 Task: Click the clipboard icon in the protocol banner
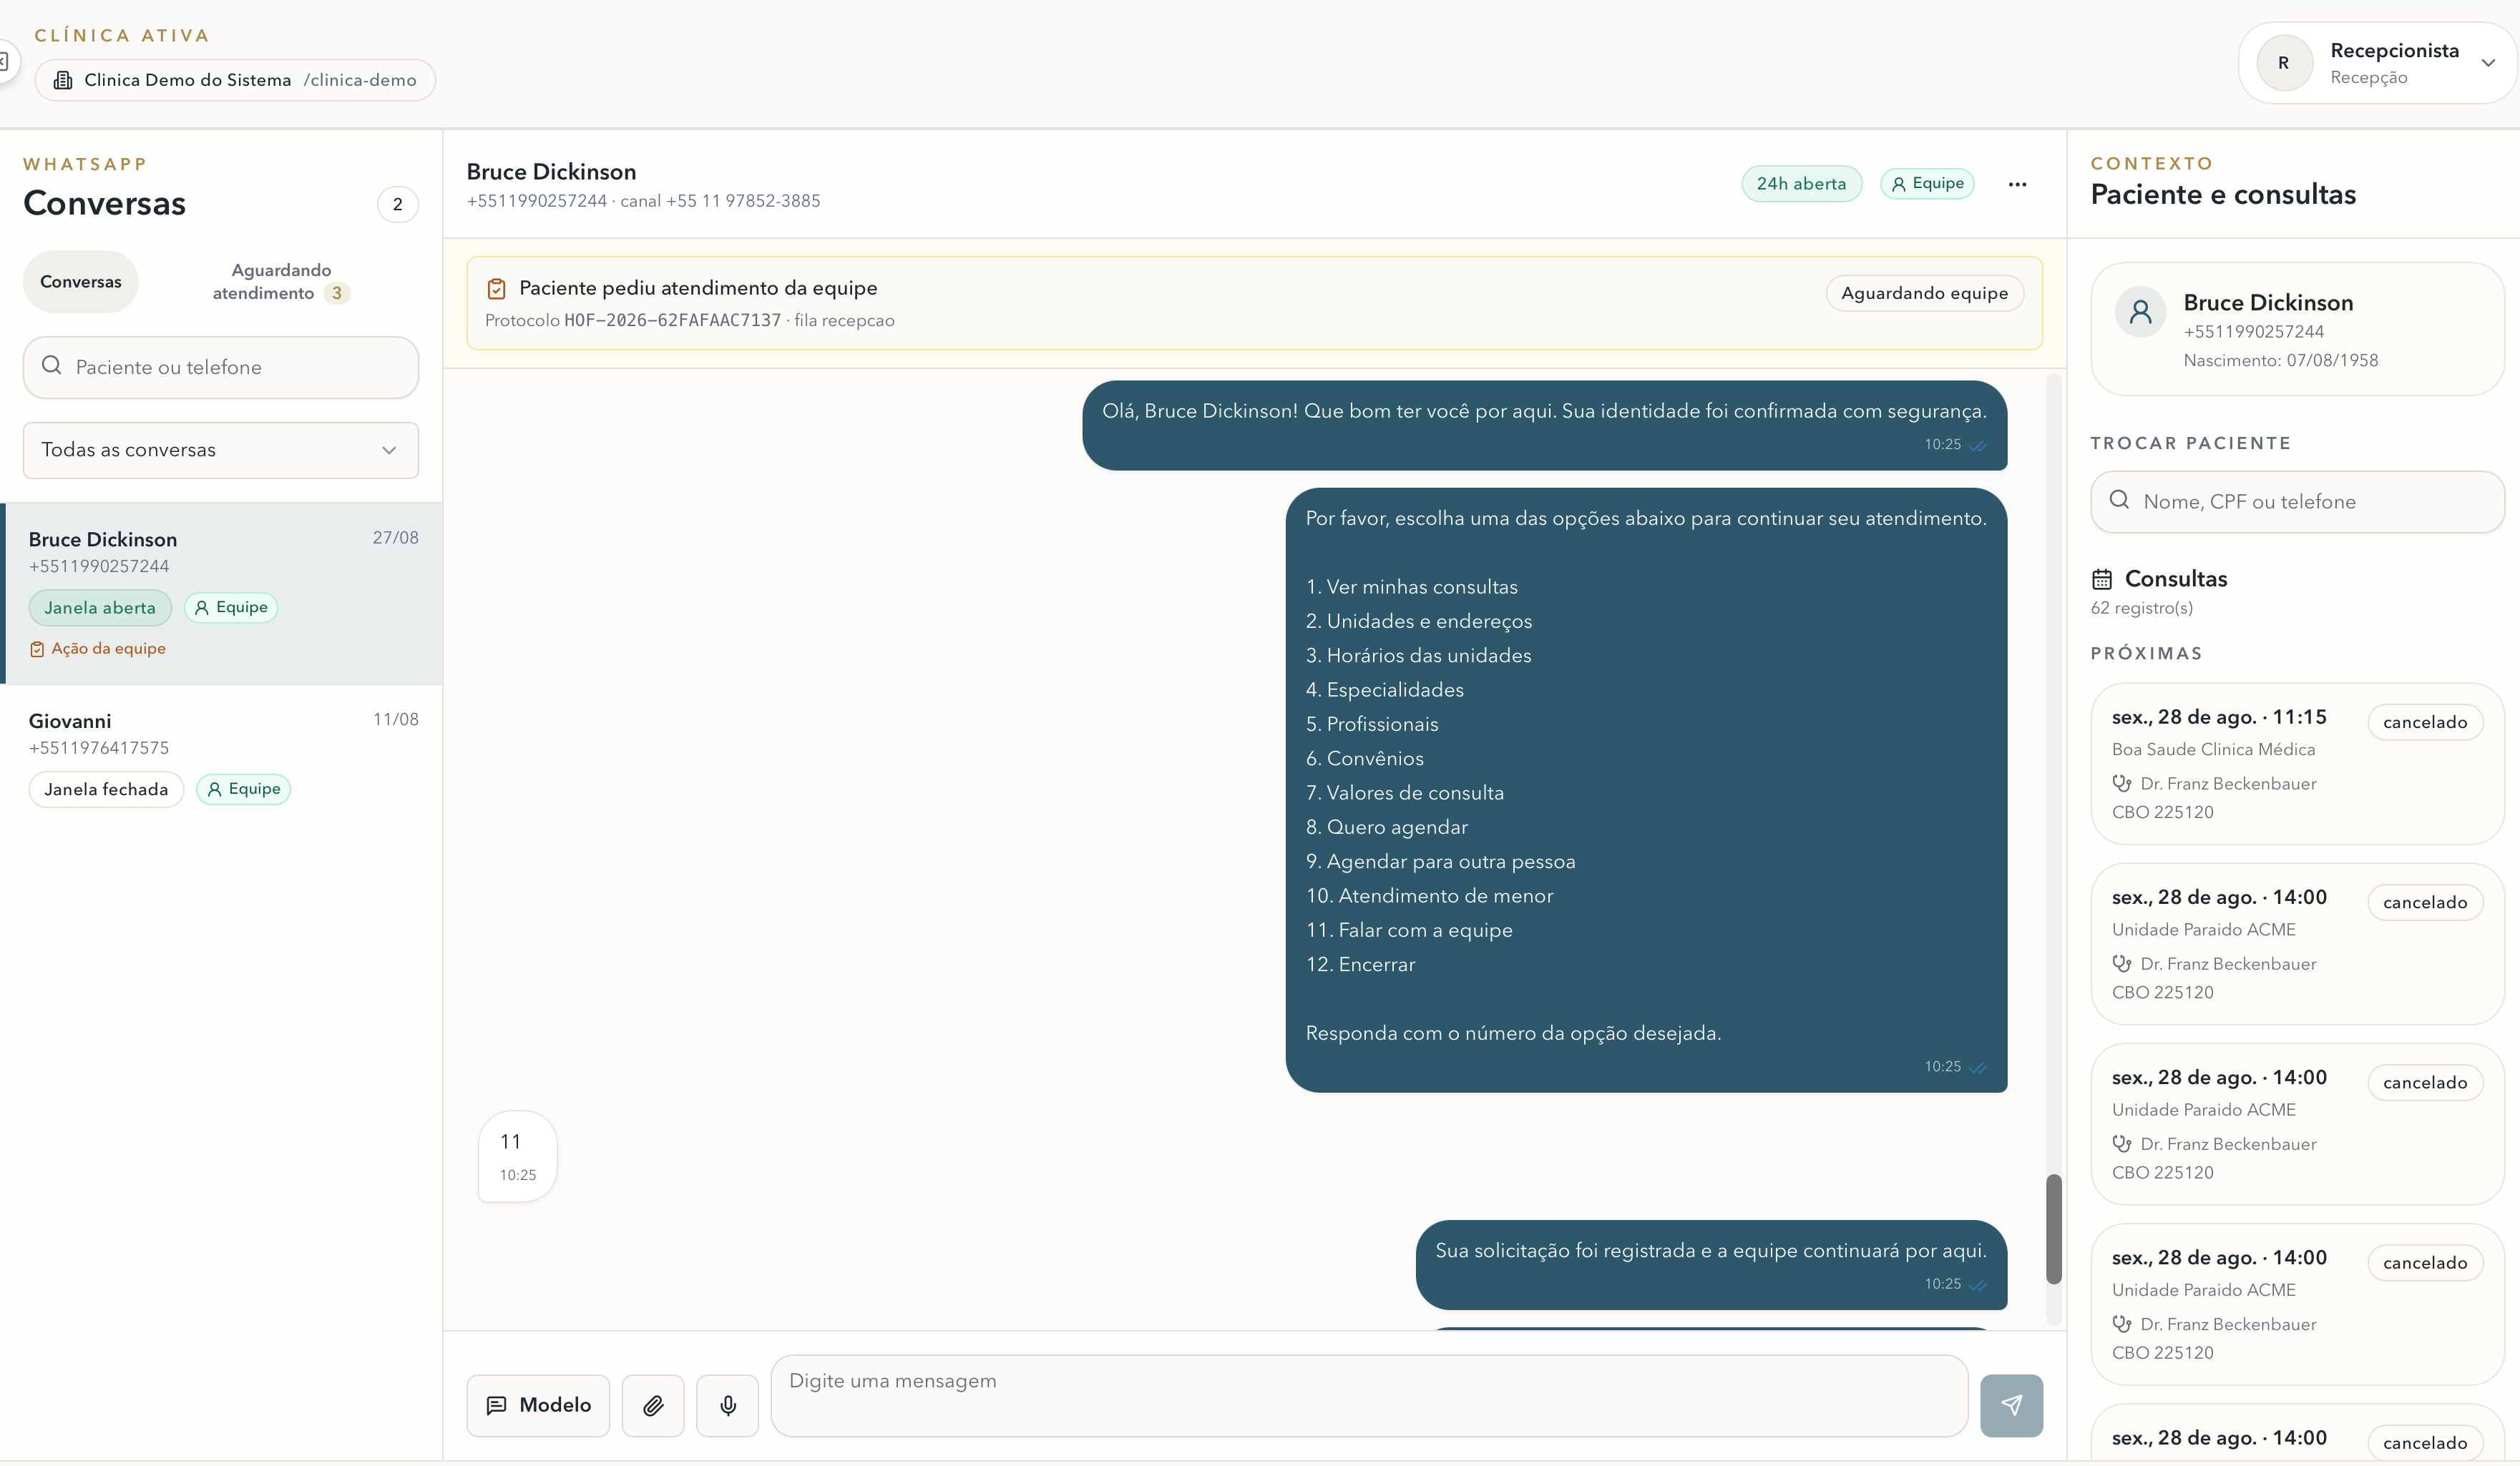pos(496,289)
